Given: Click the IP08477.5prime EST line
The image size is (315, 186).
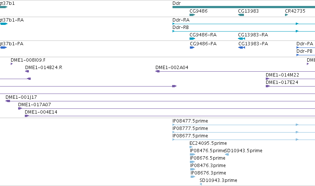Looking at the screenshot, I should coord(244,125).
